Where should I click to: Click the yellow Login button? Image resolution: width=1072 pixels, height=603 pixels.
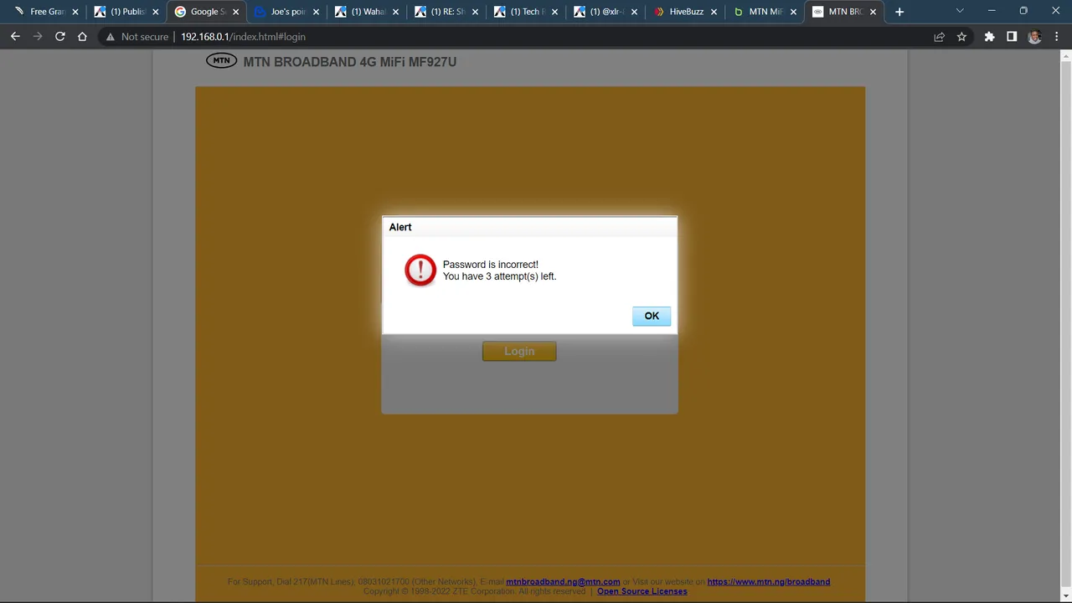519,352
